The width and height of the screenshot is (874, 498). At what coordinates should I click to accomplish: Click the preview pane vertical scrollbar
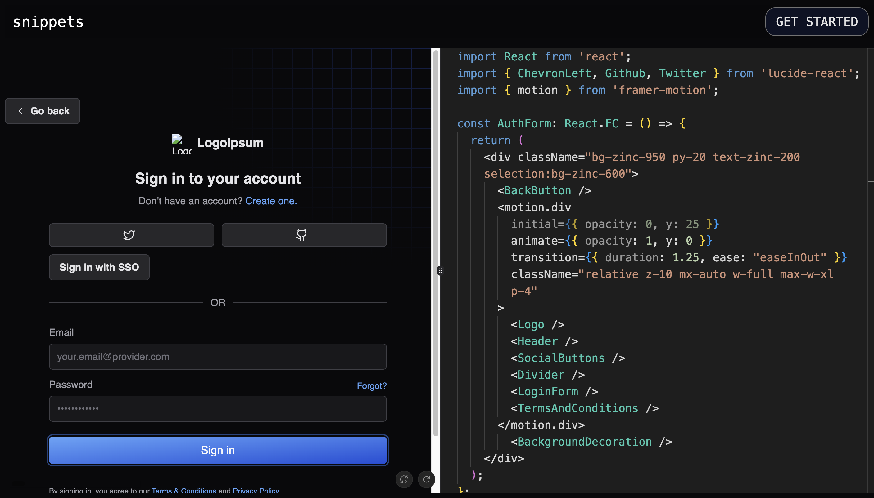click(436, 243)
